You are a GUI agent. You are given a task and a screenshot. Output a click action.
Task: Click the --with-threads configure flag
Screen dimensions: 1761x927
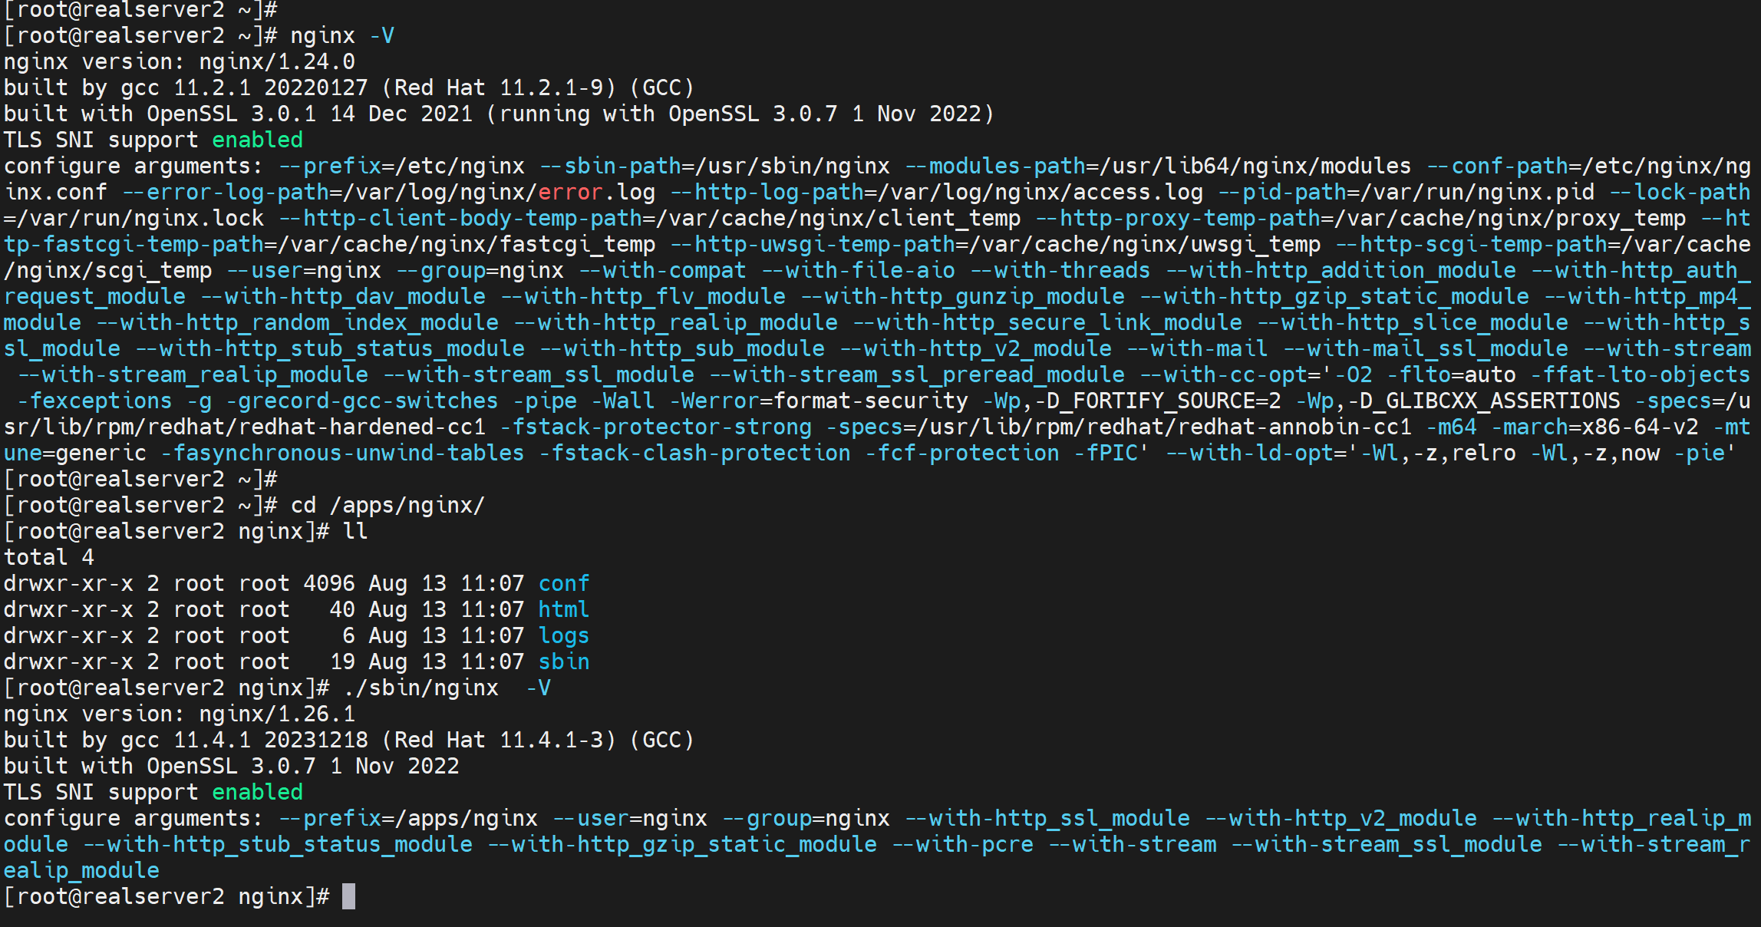pos(1060,270)
